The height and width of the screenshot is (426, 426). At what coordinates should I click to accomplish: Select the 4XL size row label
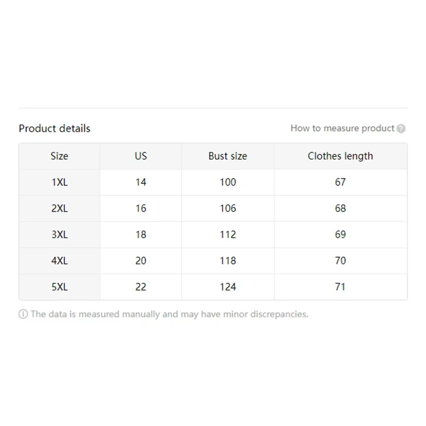pyautogui.click(x=60, y=261)
